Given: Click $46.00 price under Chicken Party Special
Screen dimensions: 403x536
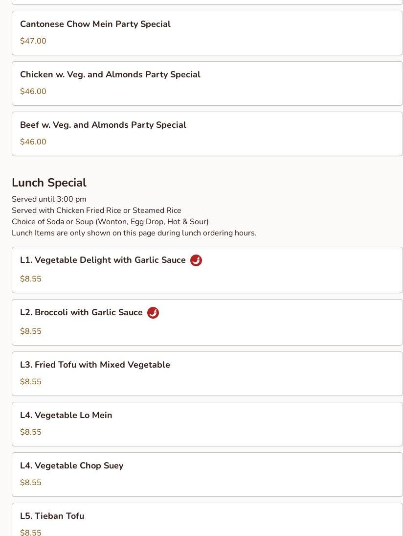Looking at the screenshot, I should tap(33, 91).
